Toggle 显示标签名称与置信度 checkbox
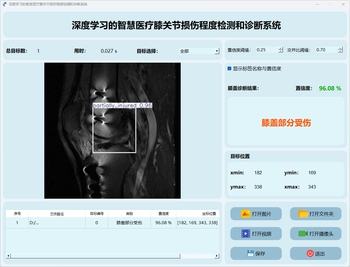 [x=230, y=69]
